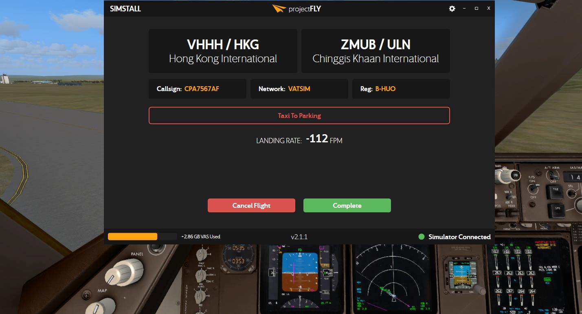Viewport: 582px width, 314px height.
Task: Click the v2.1.1 version number
Action: [x=299, y=237]
